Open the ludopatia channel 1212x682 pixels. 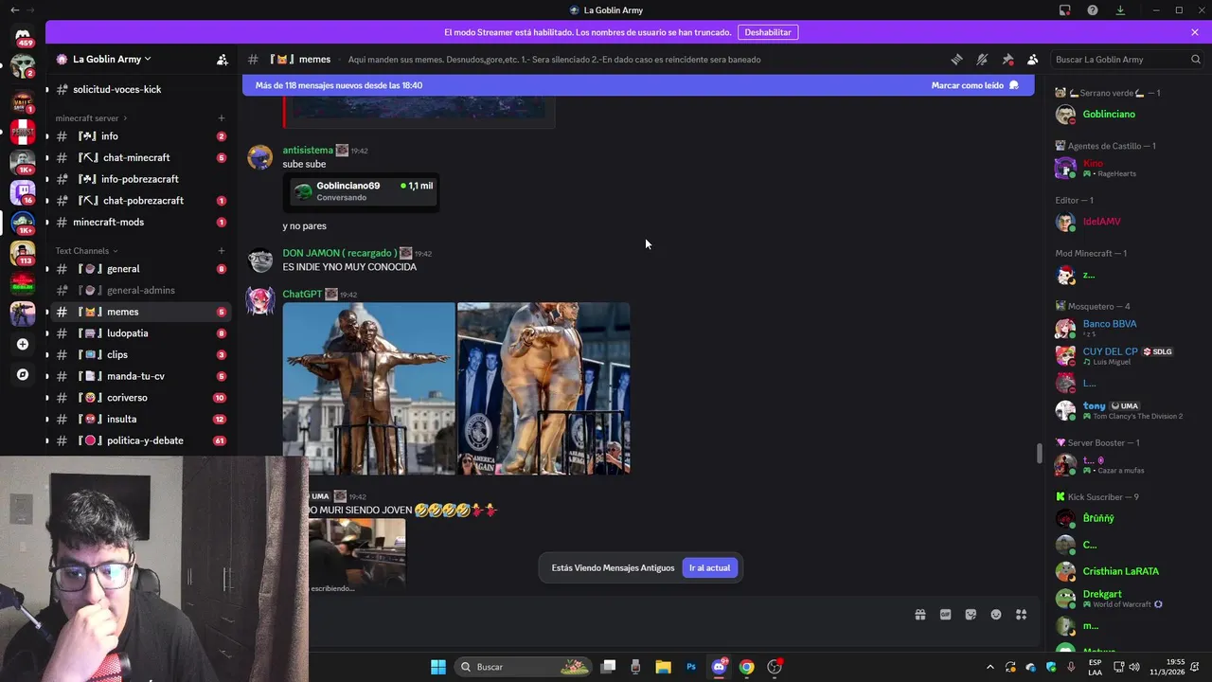tap(140, 333)
